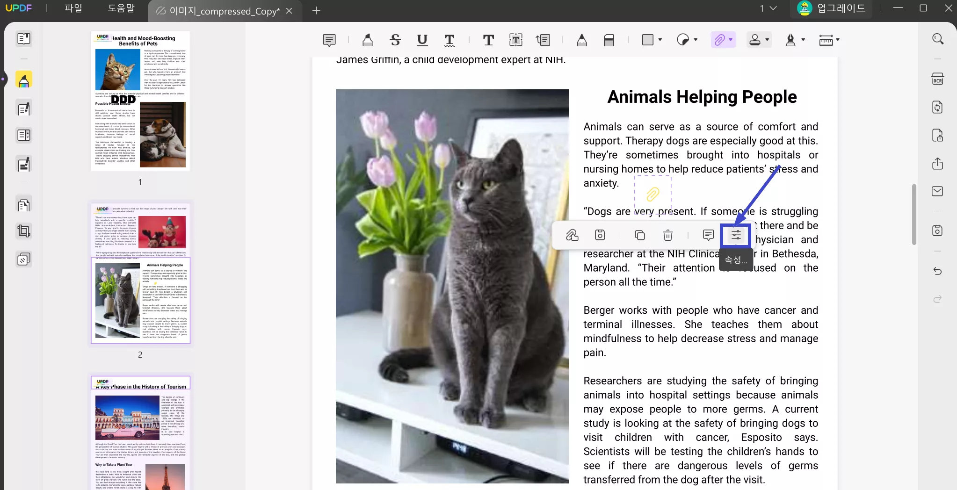Screen dimensions: 957x490
Task: Switch to edit PDF mode in left sidebar
Action: [24, 108]
